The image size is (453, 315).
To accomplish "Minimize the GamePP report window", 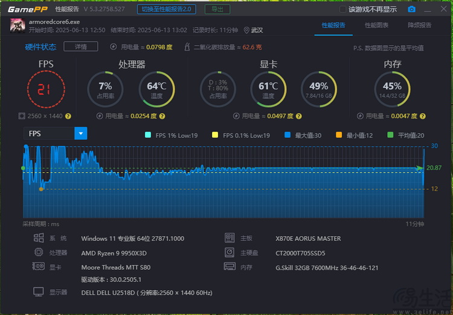I will [x=428, y=10].
